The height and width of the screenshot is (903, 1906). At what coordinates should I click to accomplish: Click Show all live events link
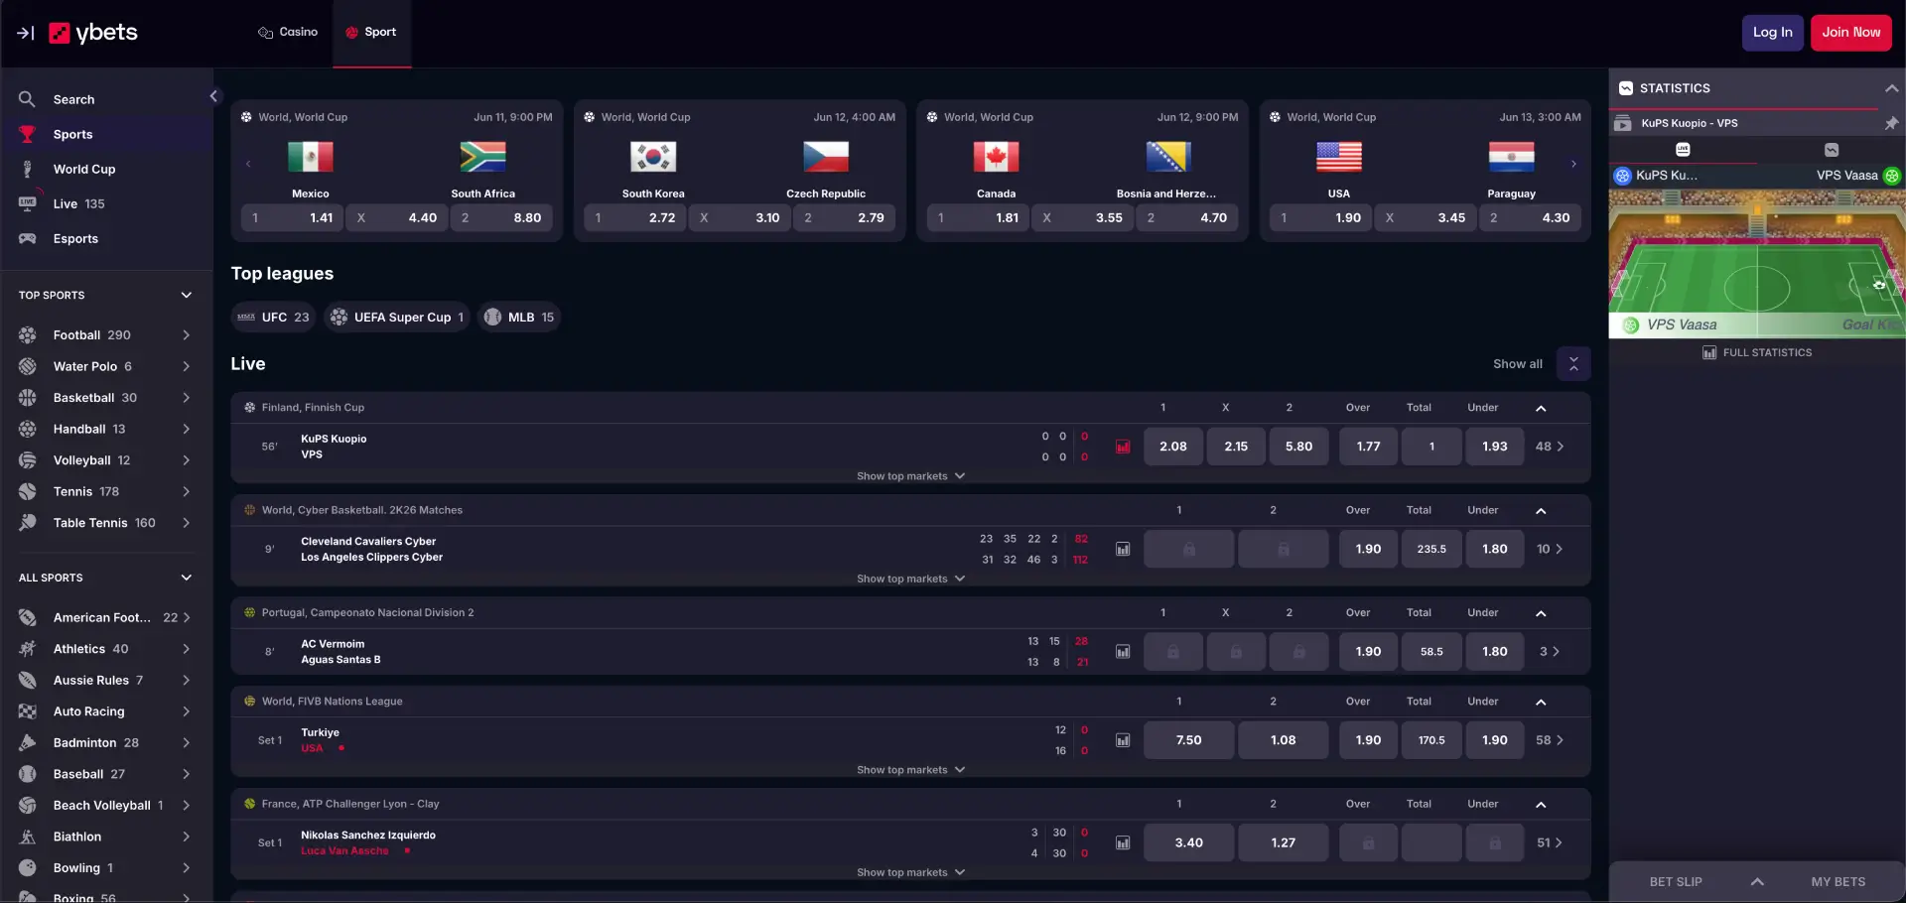pos(1517,364)
